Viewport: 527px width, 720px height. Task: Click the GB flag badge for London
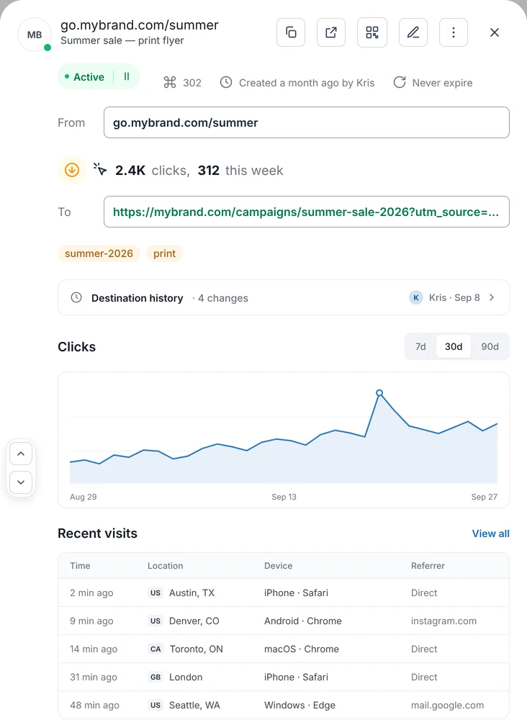(156, 677)
